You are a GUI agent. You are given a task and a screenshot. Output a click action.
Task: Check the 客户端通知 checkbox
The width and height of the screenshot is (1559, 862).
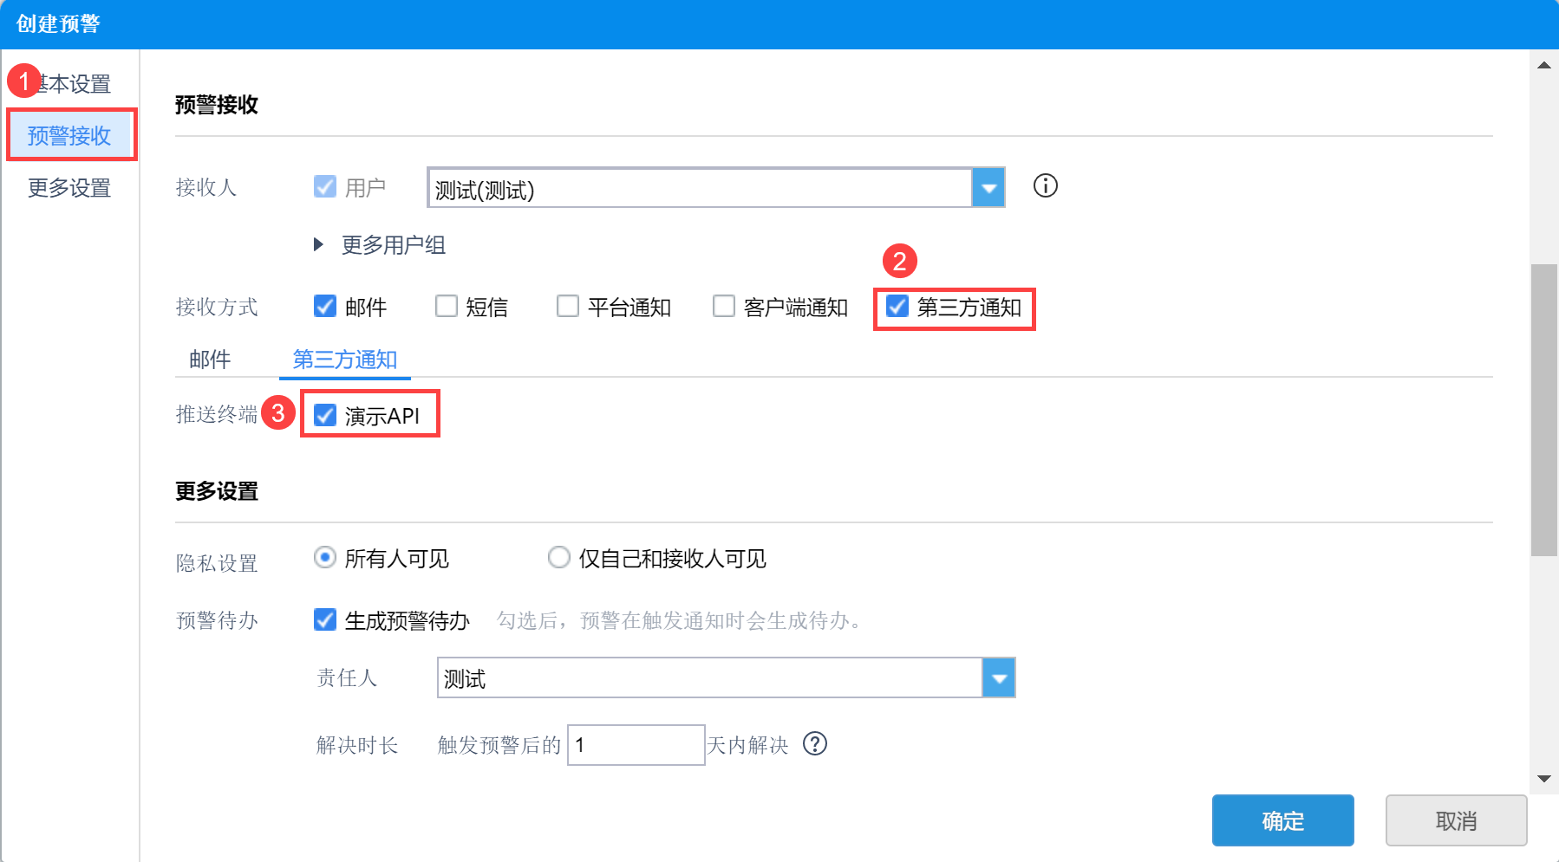pyautogui.click(x=724, y=306)
